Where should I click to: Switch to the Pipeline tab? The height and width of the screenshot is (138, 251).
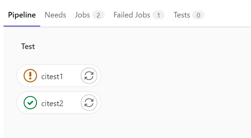[22, 15]
